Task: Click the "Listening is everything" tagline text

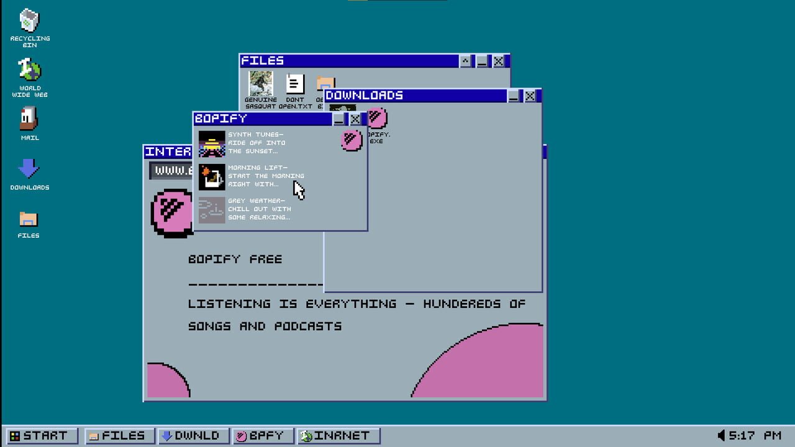Action: (x=357, y=315)
